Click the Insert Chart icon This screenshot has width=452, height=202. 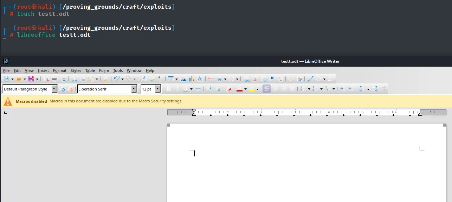pyautogui.click(x=192, y=79)
